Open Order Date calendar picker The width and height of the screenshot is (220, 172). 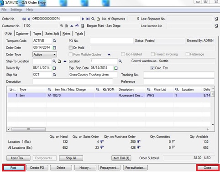click(x=54, y=48)
